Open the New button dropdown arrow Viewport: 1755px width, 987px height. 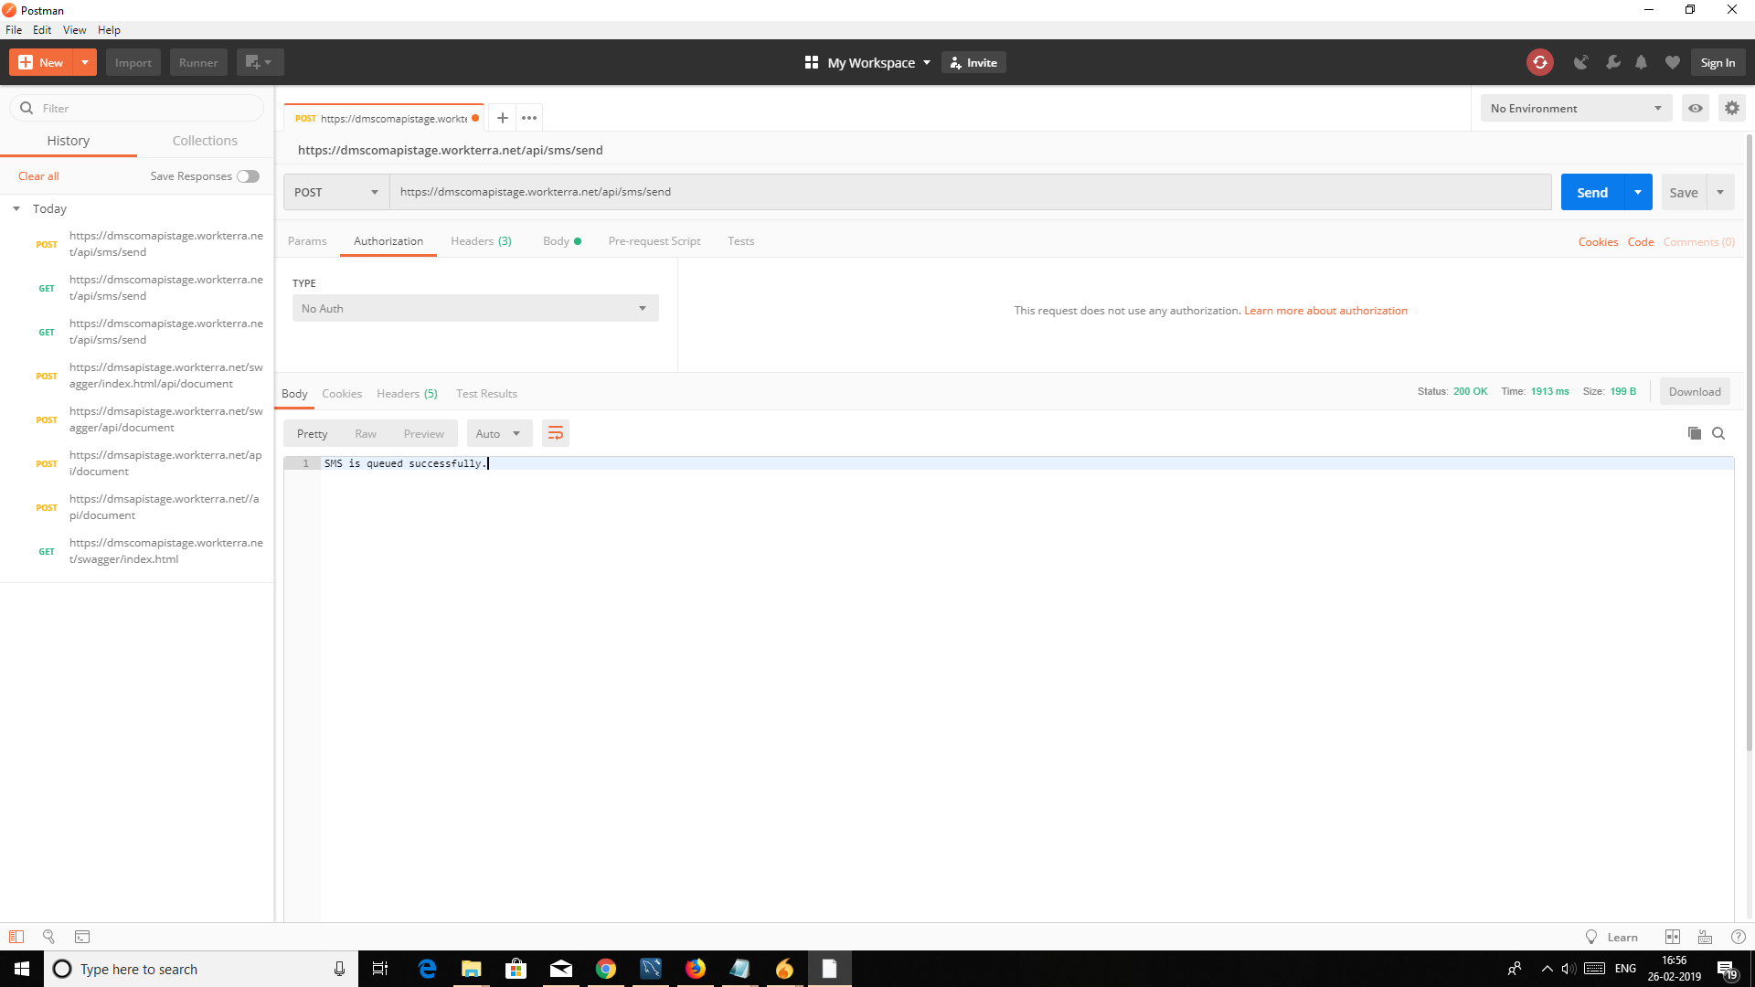[84, 62]
